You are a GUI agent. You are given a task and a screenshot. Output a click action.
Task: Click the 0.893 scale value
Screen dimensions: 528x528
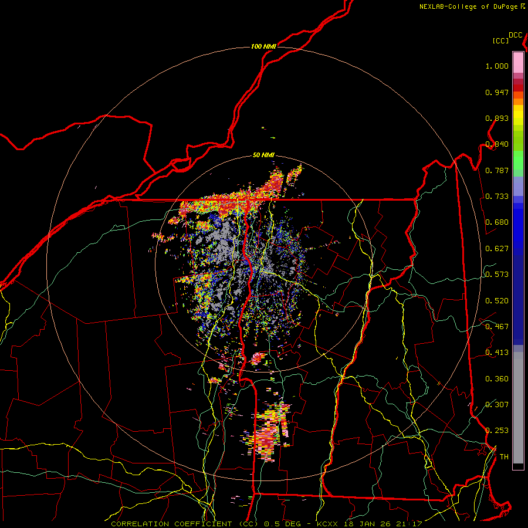[497, 118]
